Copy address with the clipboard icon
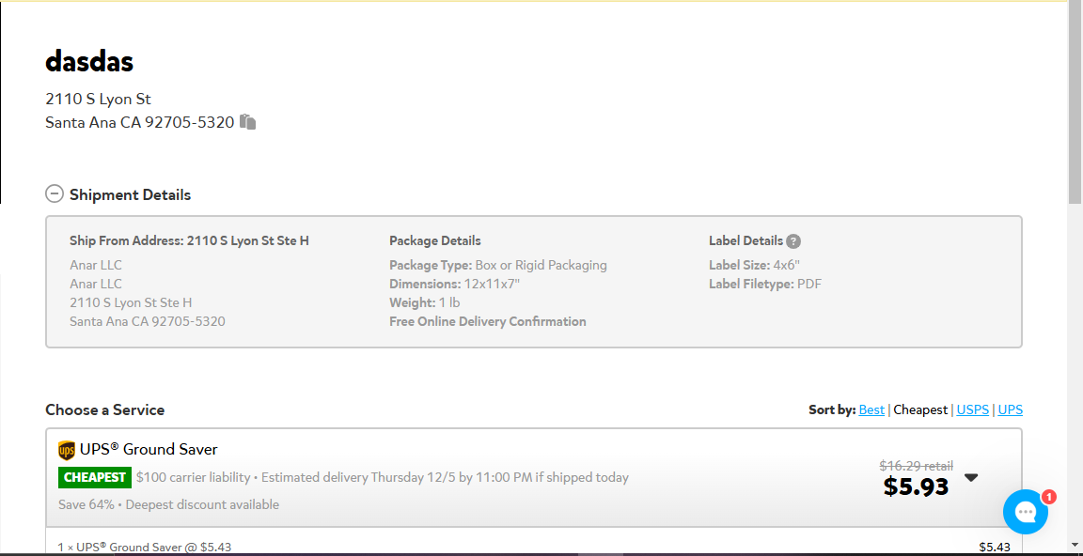 248,122
